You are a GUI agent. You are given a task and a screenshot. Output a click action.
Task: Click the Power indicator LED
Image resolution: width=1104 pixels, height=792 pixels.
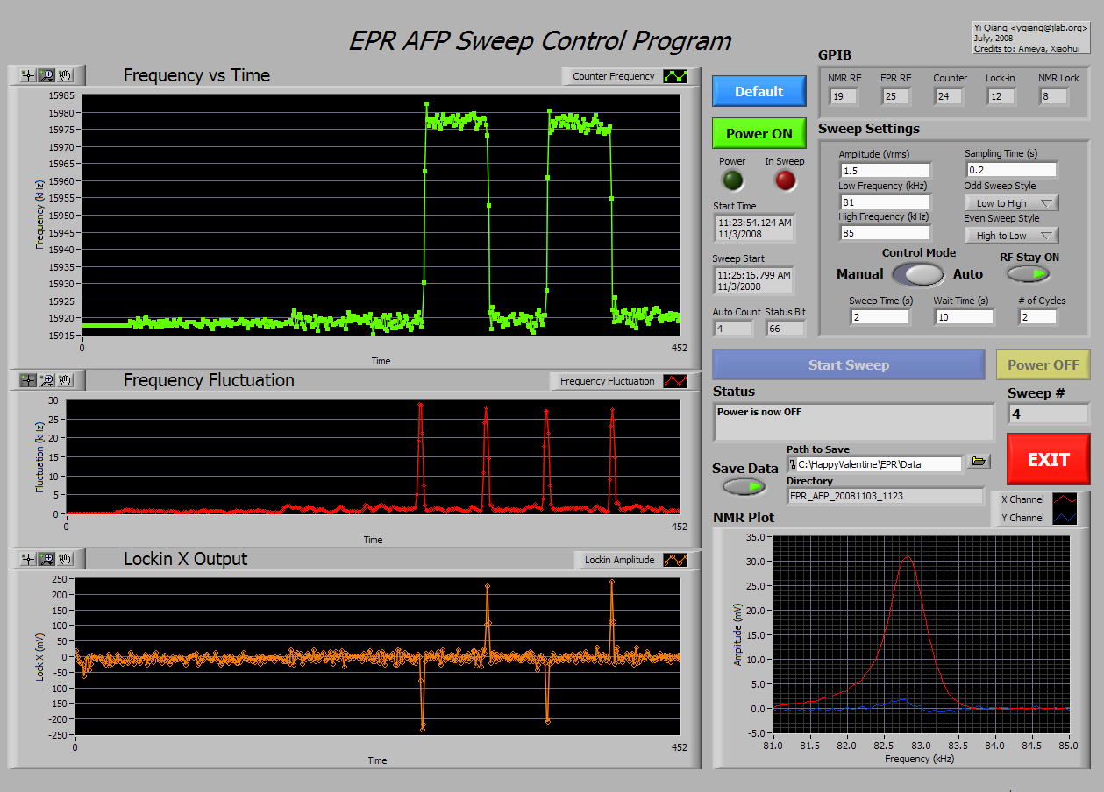tap(732, 180)
